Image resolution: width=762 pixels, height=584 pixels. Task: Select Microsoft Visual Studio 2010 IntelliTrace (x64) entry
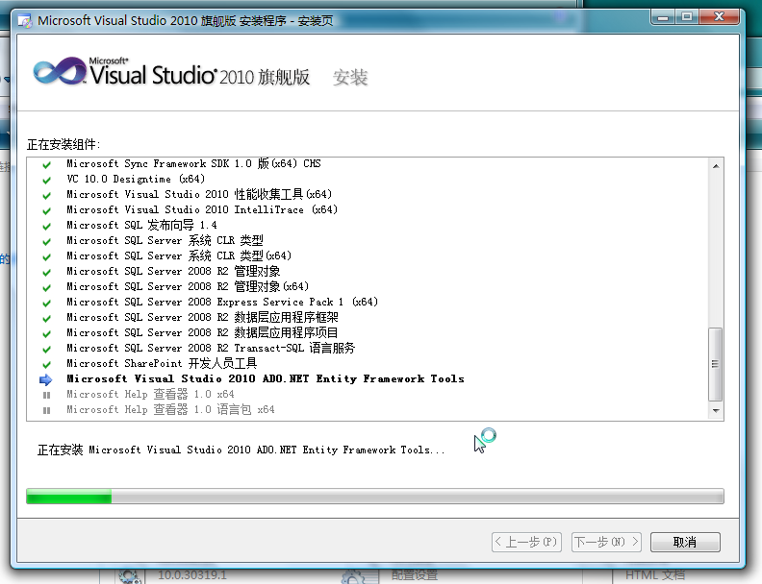[202, 210]
